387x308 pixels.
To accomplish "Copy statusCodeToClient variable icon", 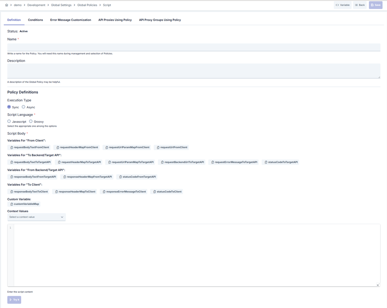I will coord(154,192).
